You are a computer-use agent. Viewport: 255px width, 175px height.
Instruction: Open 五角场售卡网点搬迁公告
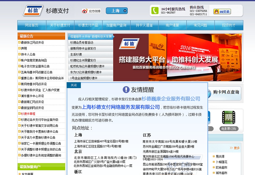coord(36,72)
